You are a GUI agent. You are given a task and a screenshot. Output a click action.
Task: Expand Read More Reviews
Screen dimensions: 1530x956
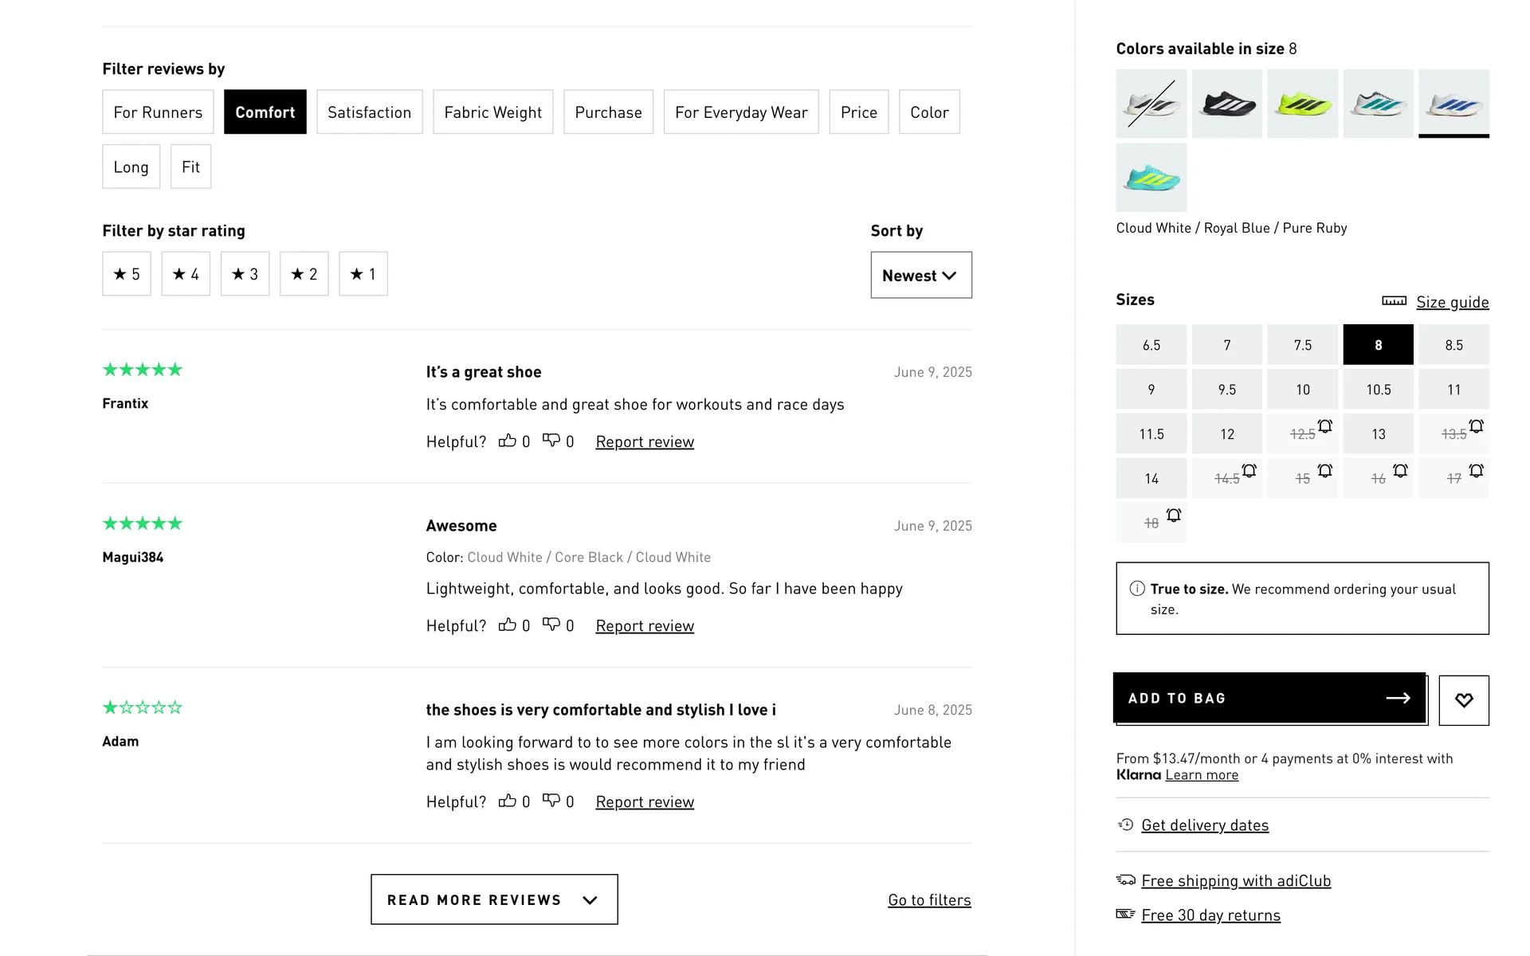(x=494, y=899)
